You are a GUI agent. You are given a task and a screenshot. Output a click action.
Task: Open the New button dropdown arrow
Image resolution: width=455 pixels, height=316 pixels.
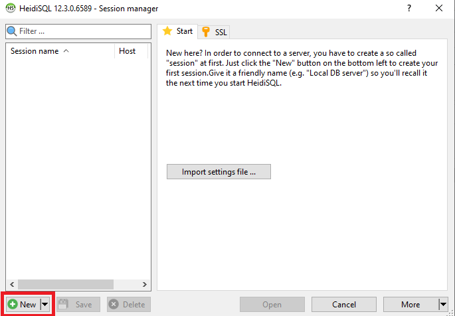point(45,305)
